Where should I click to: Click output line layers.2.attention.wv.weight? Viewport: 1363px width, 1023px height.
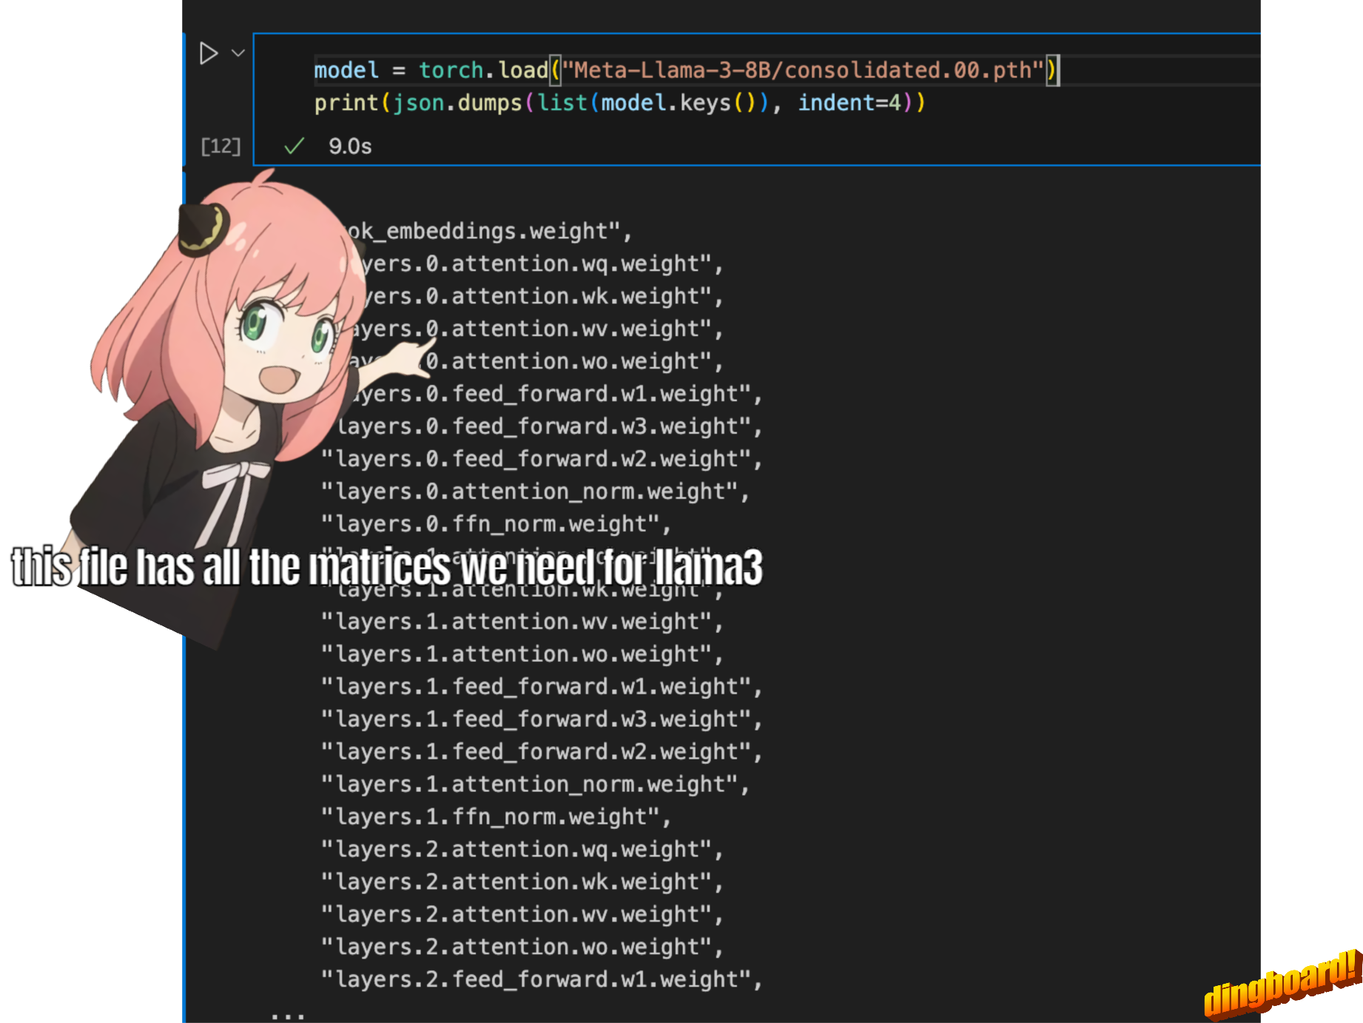tap(522, 915)
